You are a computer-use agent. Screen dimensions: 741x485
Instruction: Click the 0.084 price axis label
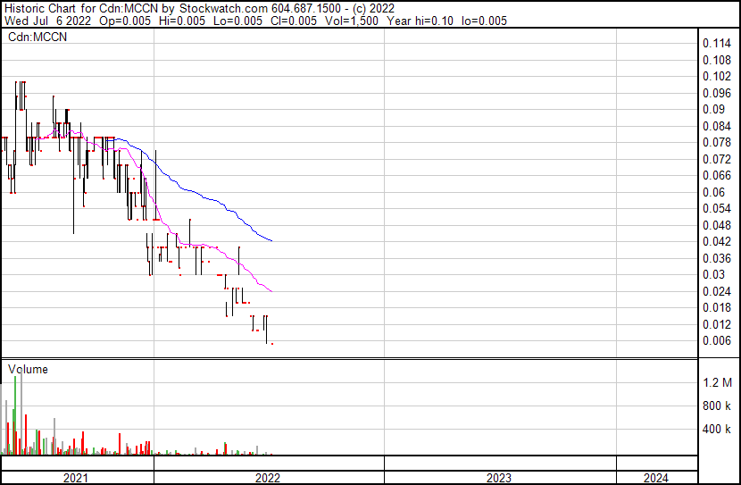[717, 126]
